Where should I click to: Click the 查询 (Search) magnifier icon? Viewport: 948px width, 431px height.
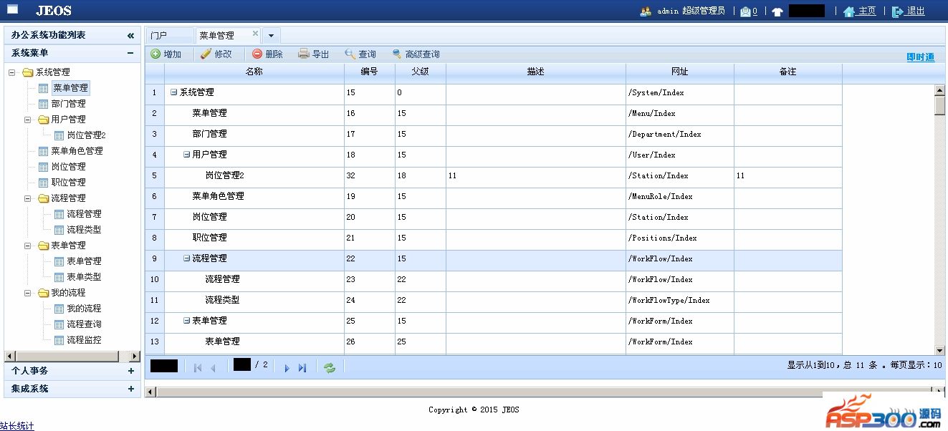coord(350,54)
